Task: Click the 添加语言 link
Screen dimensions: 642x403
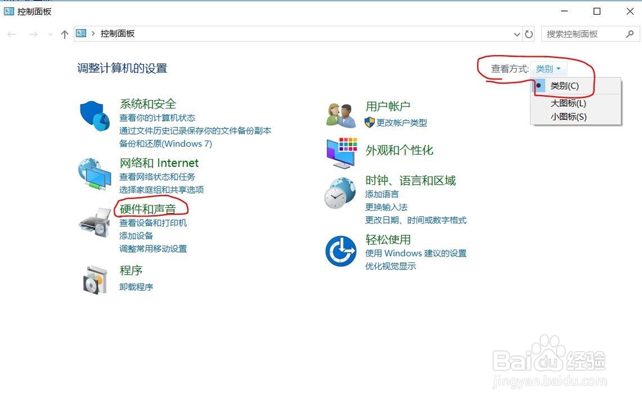Action: coord(382,194)
